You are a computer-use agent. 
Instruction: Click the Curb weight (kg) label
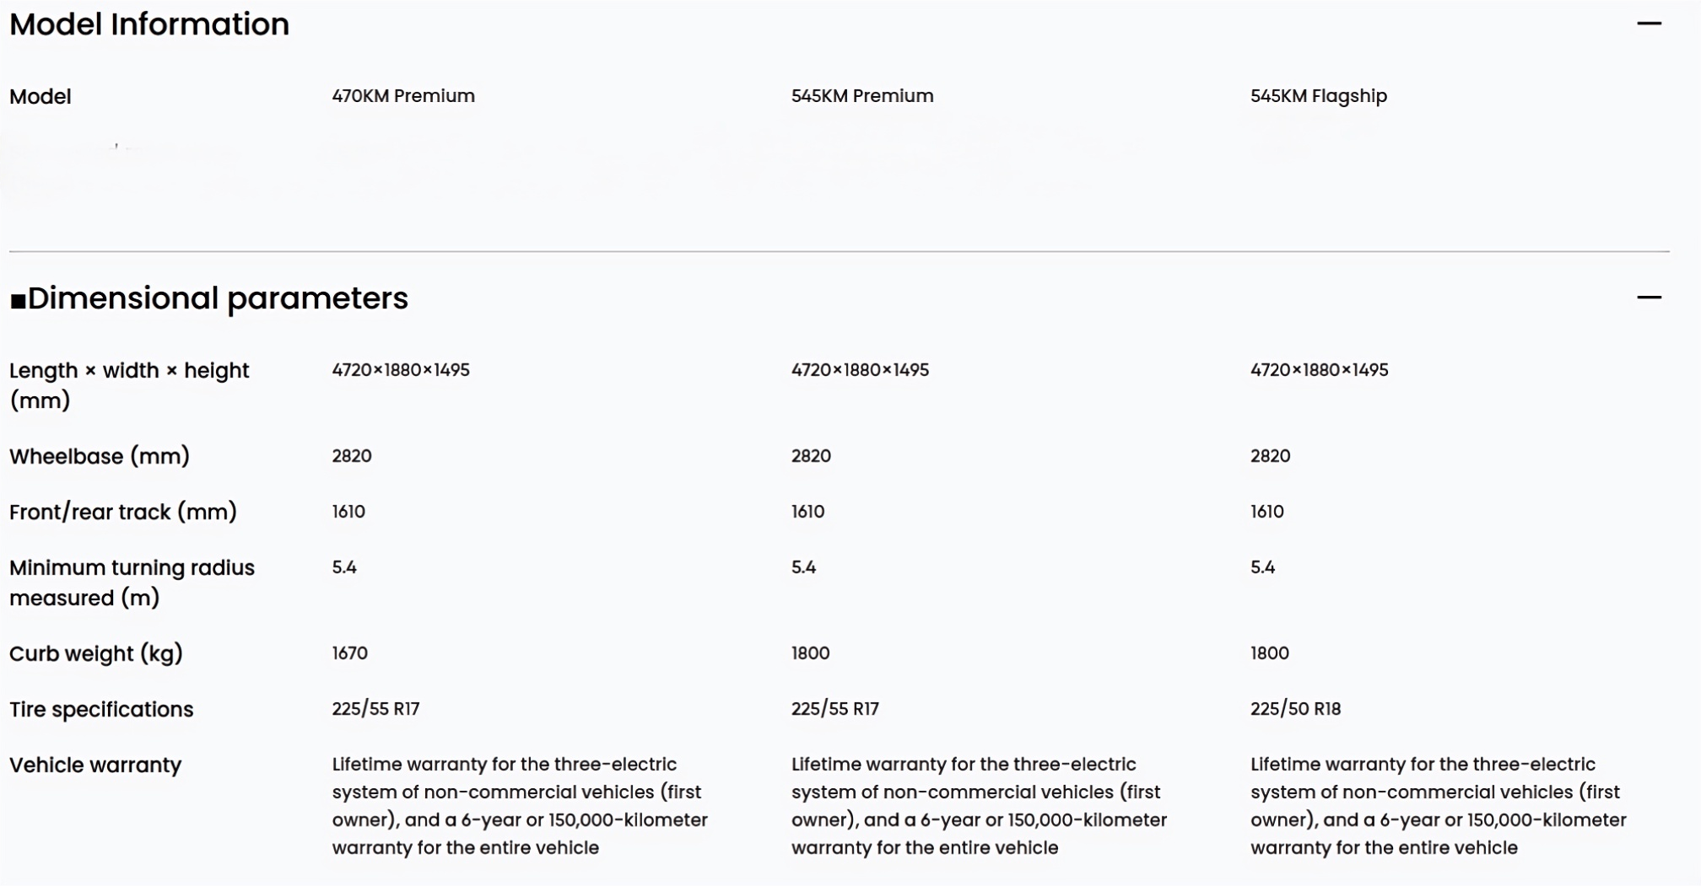click(96, 653)
